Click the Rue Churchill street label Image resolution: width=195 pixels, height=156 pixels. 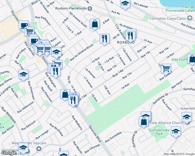[92, 148]
